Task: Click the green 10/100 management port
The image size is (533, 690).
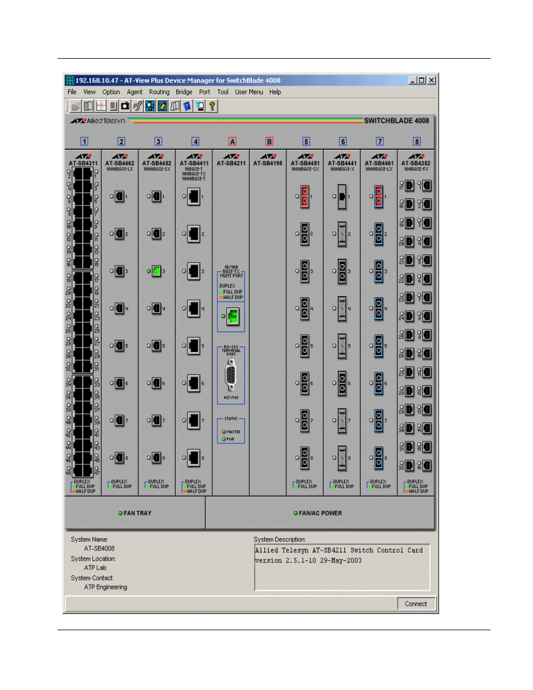Action: click(x=232, y=316)
